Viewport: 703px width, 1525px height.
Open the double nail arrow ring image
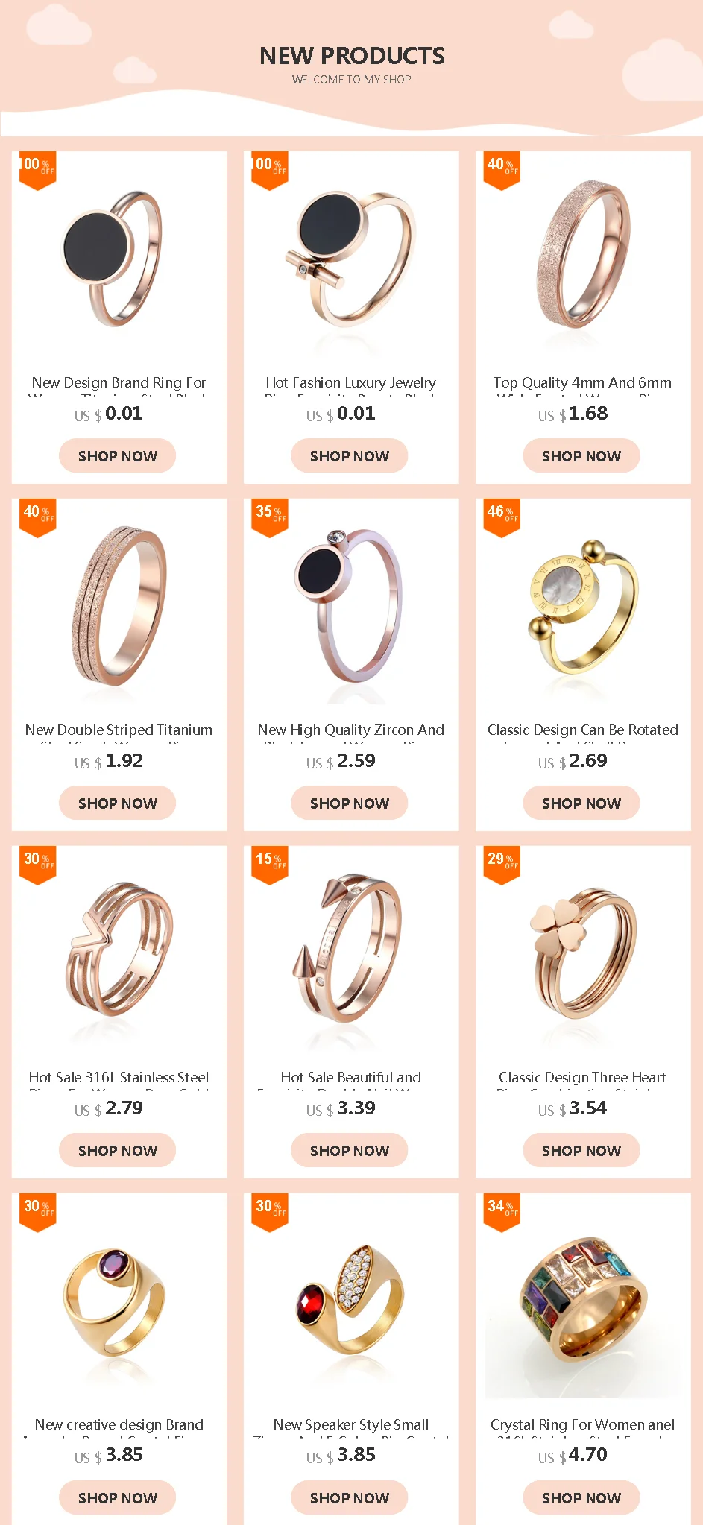pyautogui.click(x=351, y=953)
